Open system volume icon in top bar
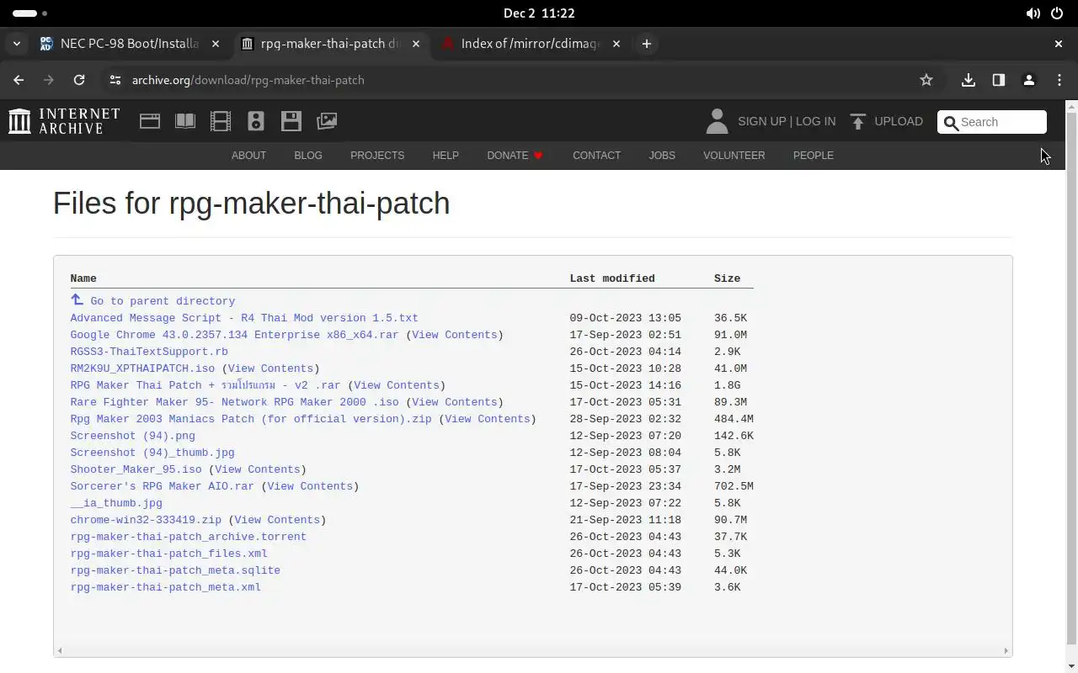This screenshot has height=673, width=1078. coord(1033,13)
